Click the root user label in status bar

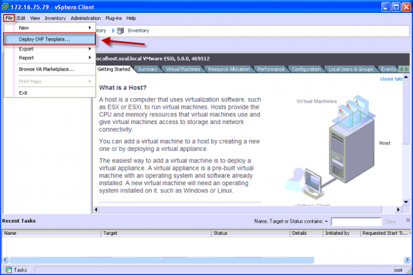pyautogui.click(x=398, y=270)
